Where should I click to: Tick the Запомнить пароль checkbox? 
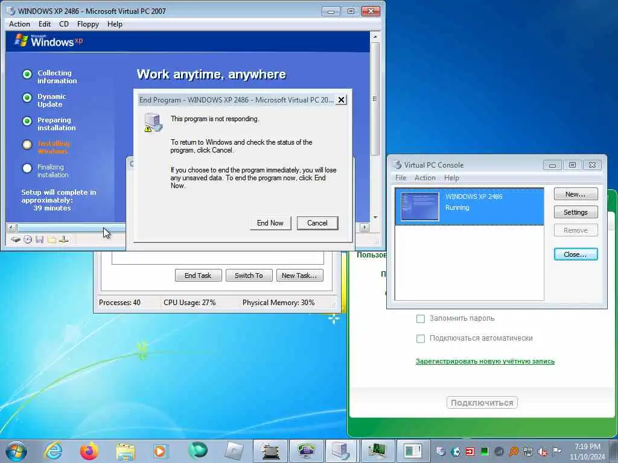click(421, 318)
